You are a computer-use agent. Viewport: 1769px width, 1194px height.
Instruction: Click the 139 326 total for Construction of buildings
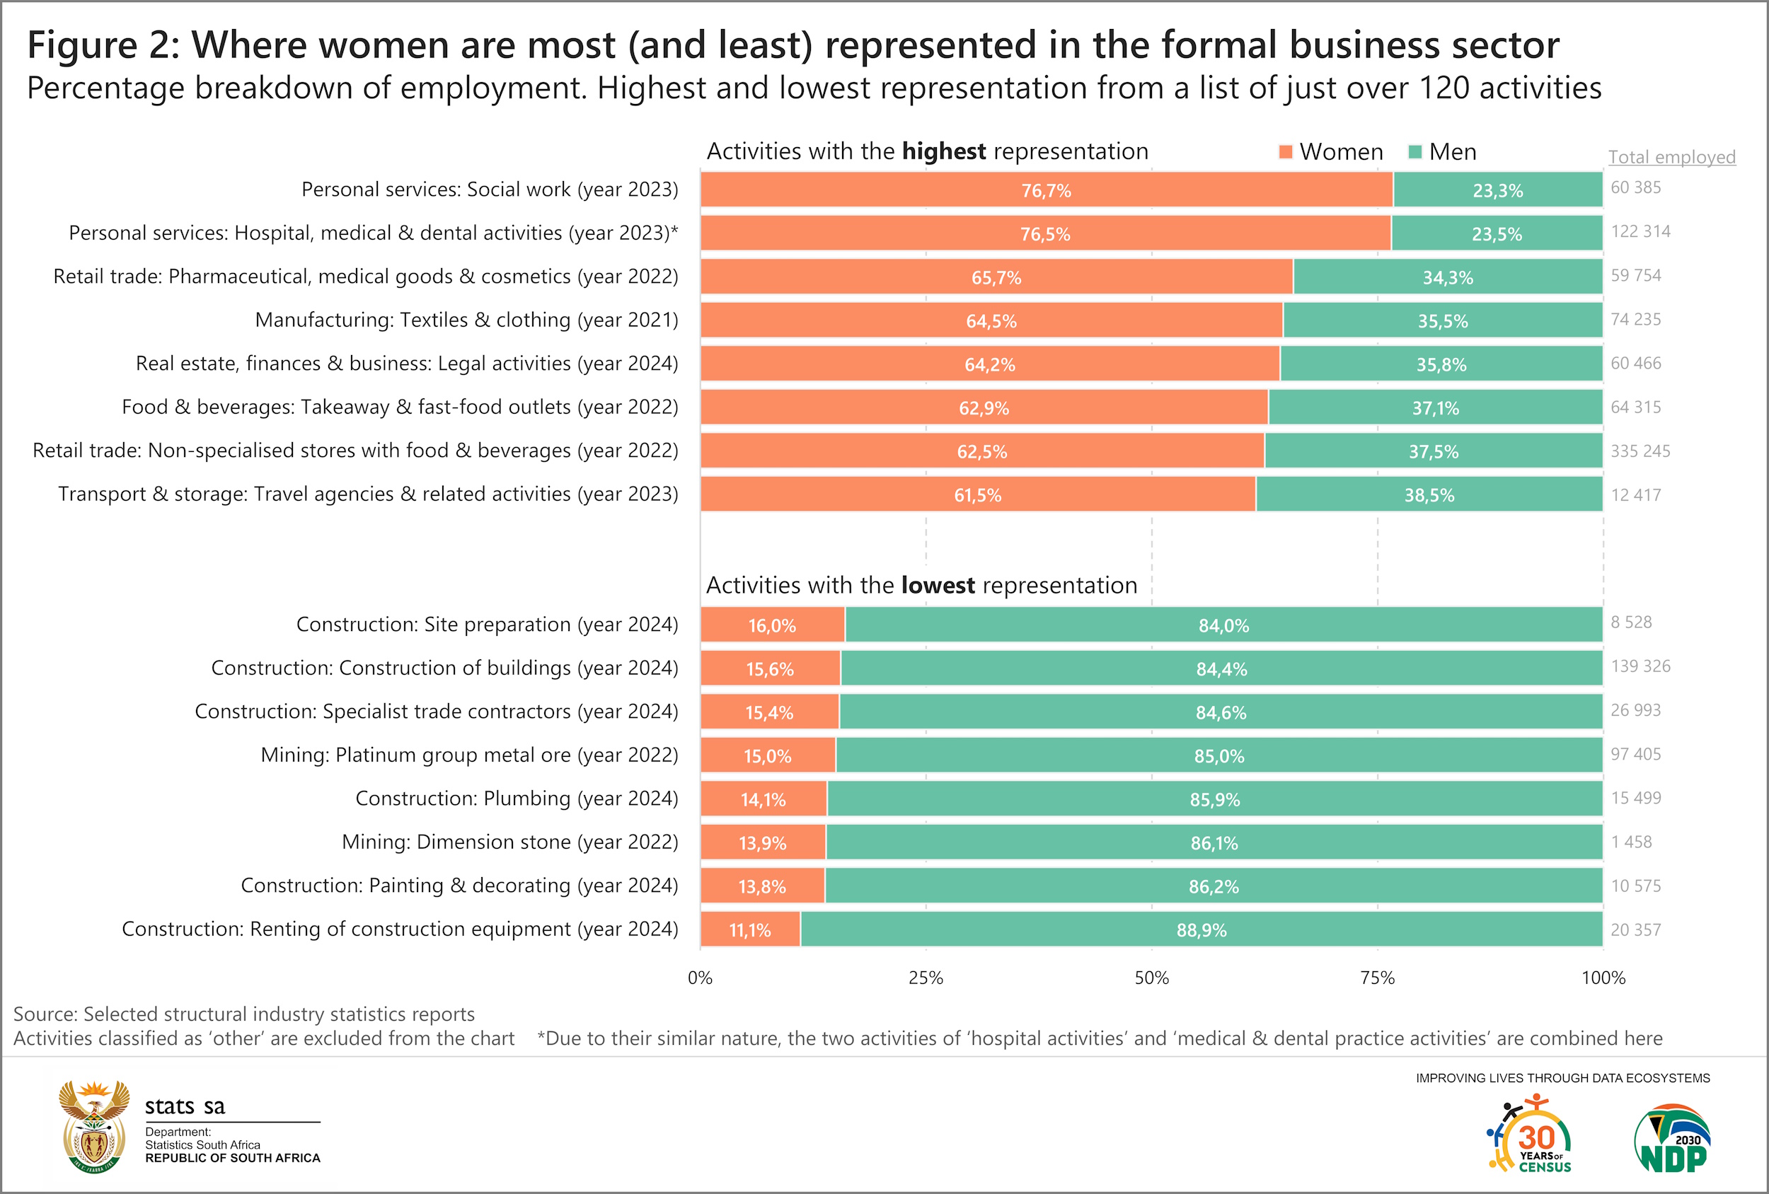[1640, 666]
